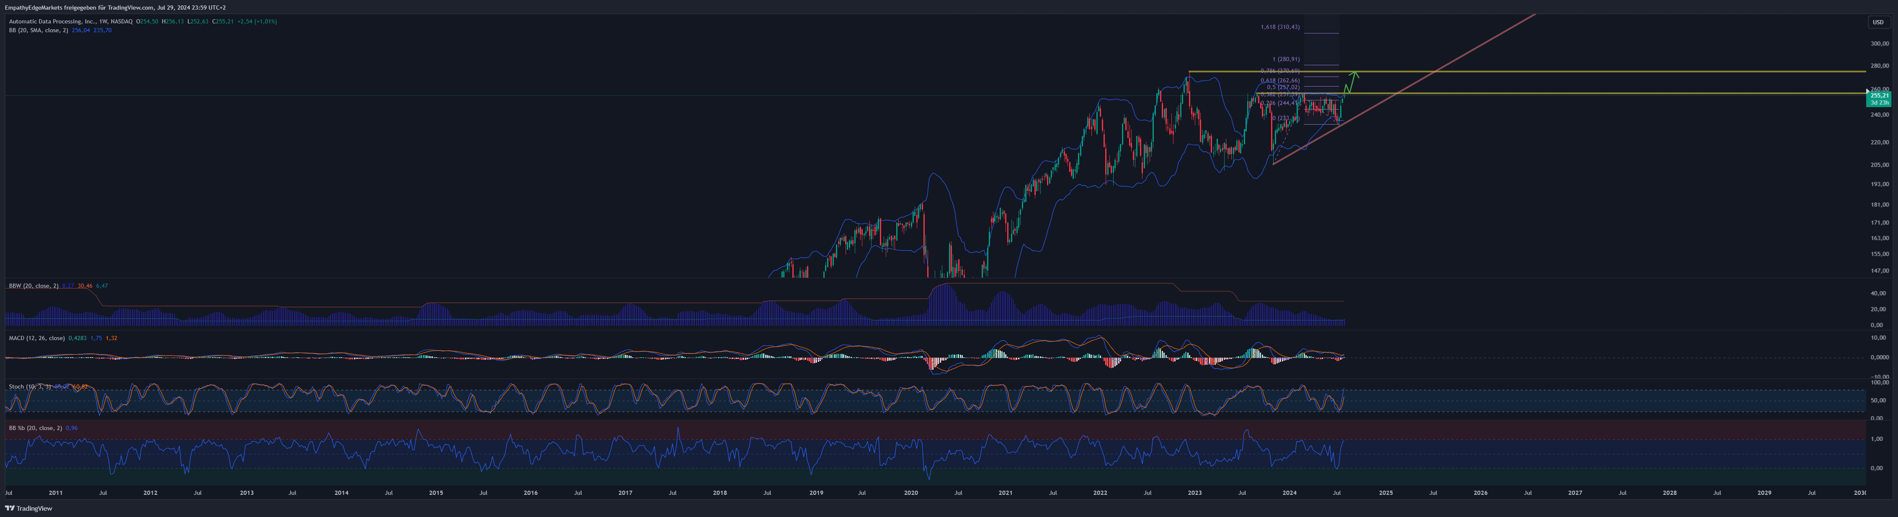Select the MACD (12, 26, close) indicator legend

pos(37,338)
